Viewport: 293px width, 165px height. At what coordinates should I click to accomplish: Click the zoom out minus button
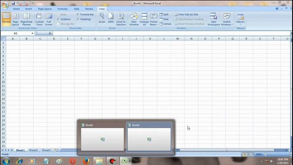266,154
